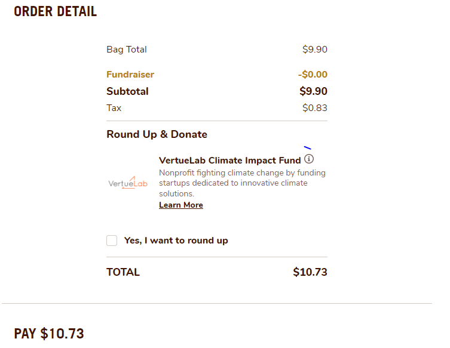Click the Bag Total amount $9.90

pos(314,50)
